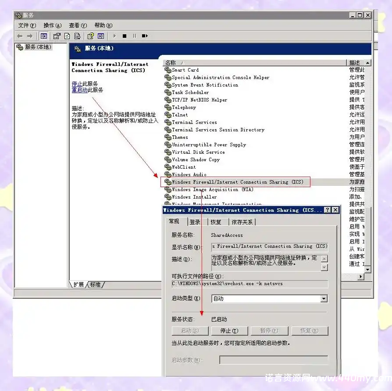Click the Pause Service toolbar icon

135,36
